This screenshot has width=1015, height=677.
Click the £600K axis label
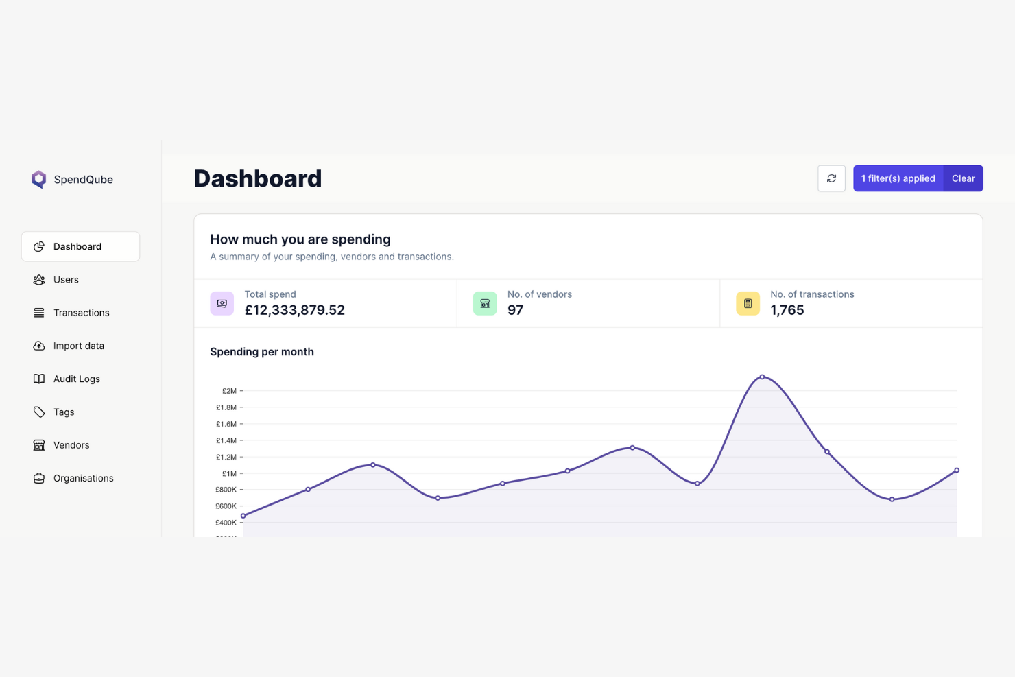[x=226, y=506]
